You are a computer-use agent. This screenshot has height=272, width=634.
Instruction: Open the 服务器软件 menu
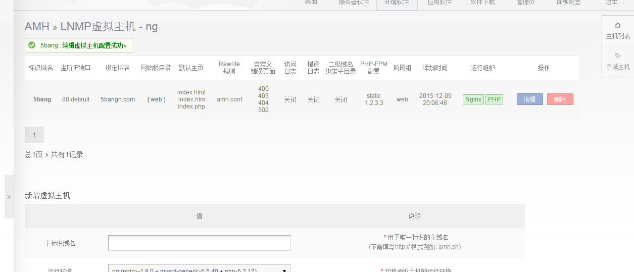tap(354, 3)
